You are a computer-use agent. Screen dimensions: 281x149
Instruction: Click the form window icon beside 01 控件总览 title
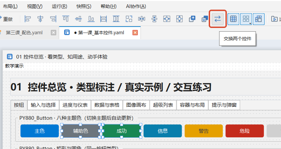click(10, 57)
